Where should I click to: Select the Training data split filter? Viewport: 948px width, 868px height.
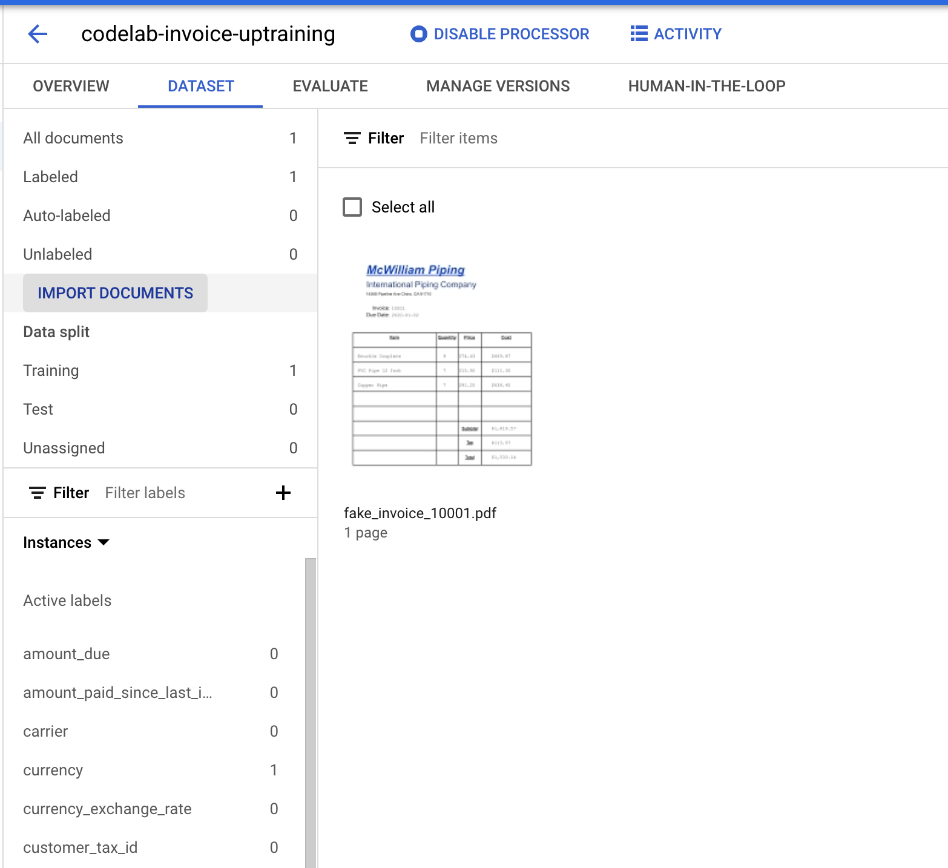(51, 370)
